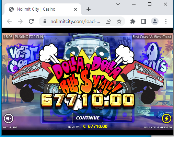174x162 pixels.
Task: Toggle the game sound mute icon
Action: (x=9, y=118)
